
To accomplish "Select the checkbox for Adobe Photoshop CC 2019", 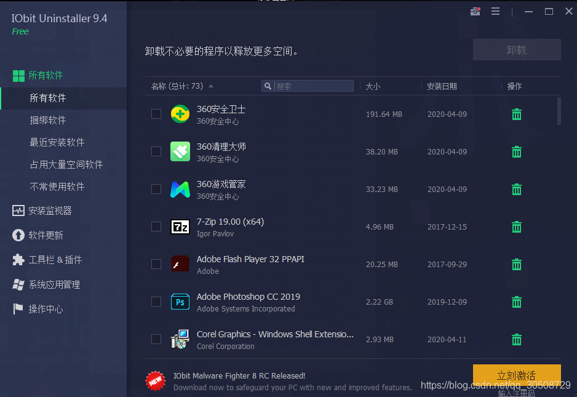I will point(156,302).
